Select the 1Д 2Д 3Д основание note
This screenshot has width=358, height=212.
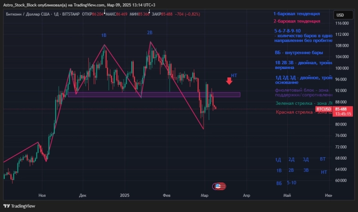tap(304, 80)
